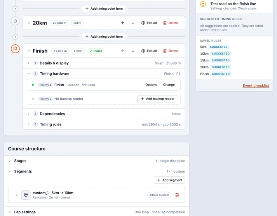The width and height of the screenshot is (277, 216).
Task: Move Finish timing point down
Action: (133, 51)
